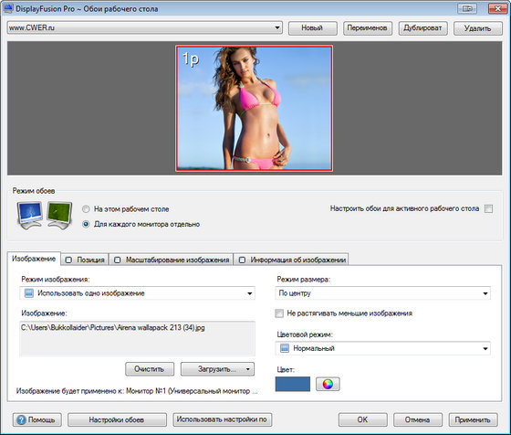
Task: Open the rainbow color picker button
Action: click(328, 384)
